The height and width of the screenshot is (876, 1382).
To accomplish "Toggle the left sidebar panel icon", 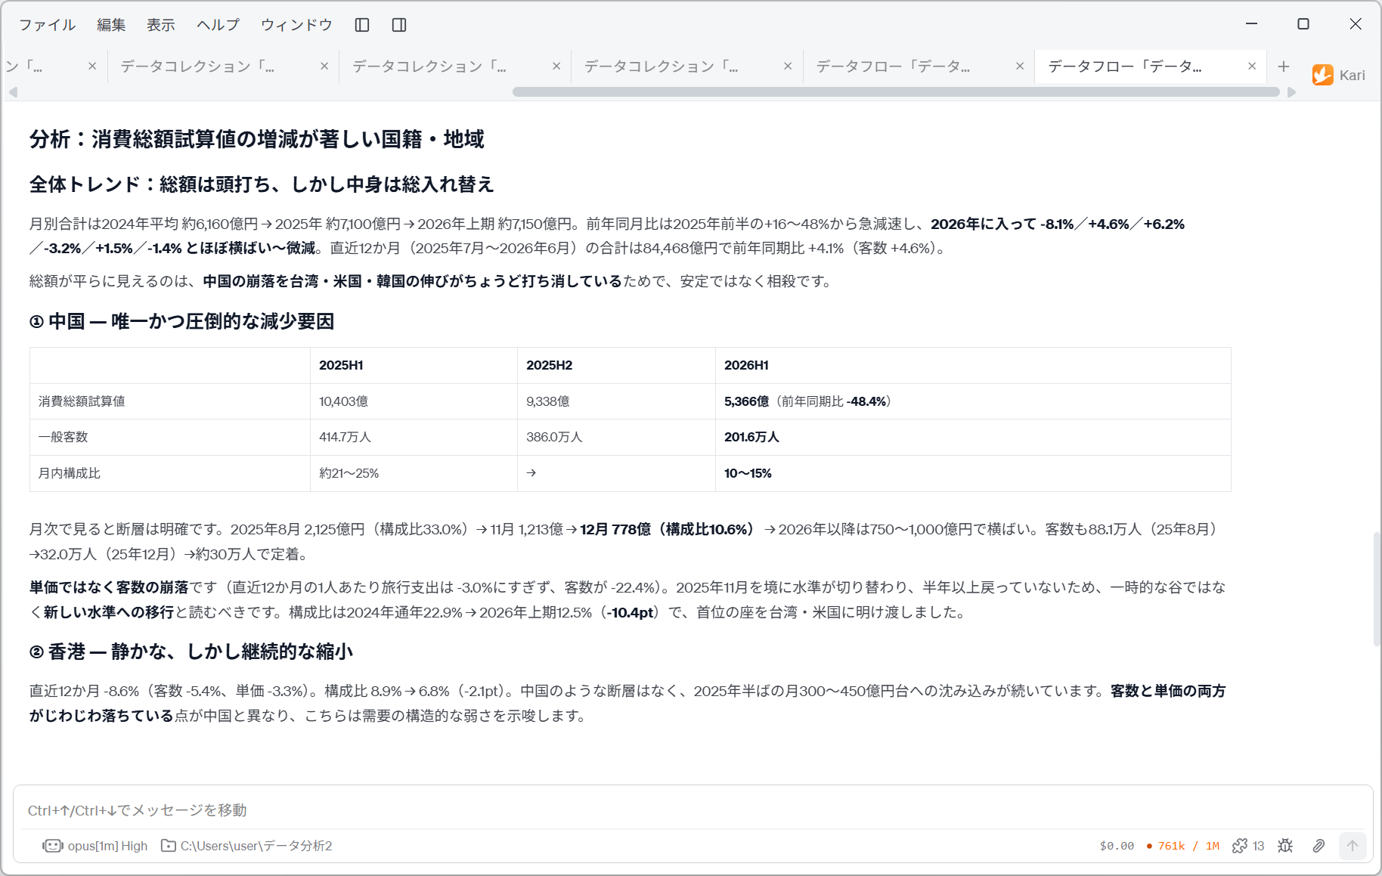I will coord(362,25).
